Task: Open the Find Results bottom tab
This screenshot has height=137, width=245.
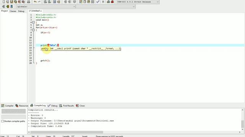Action: 67,106
